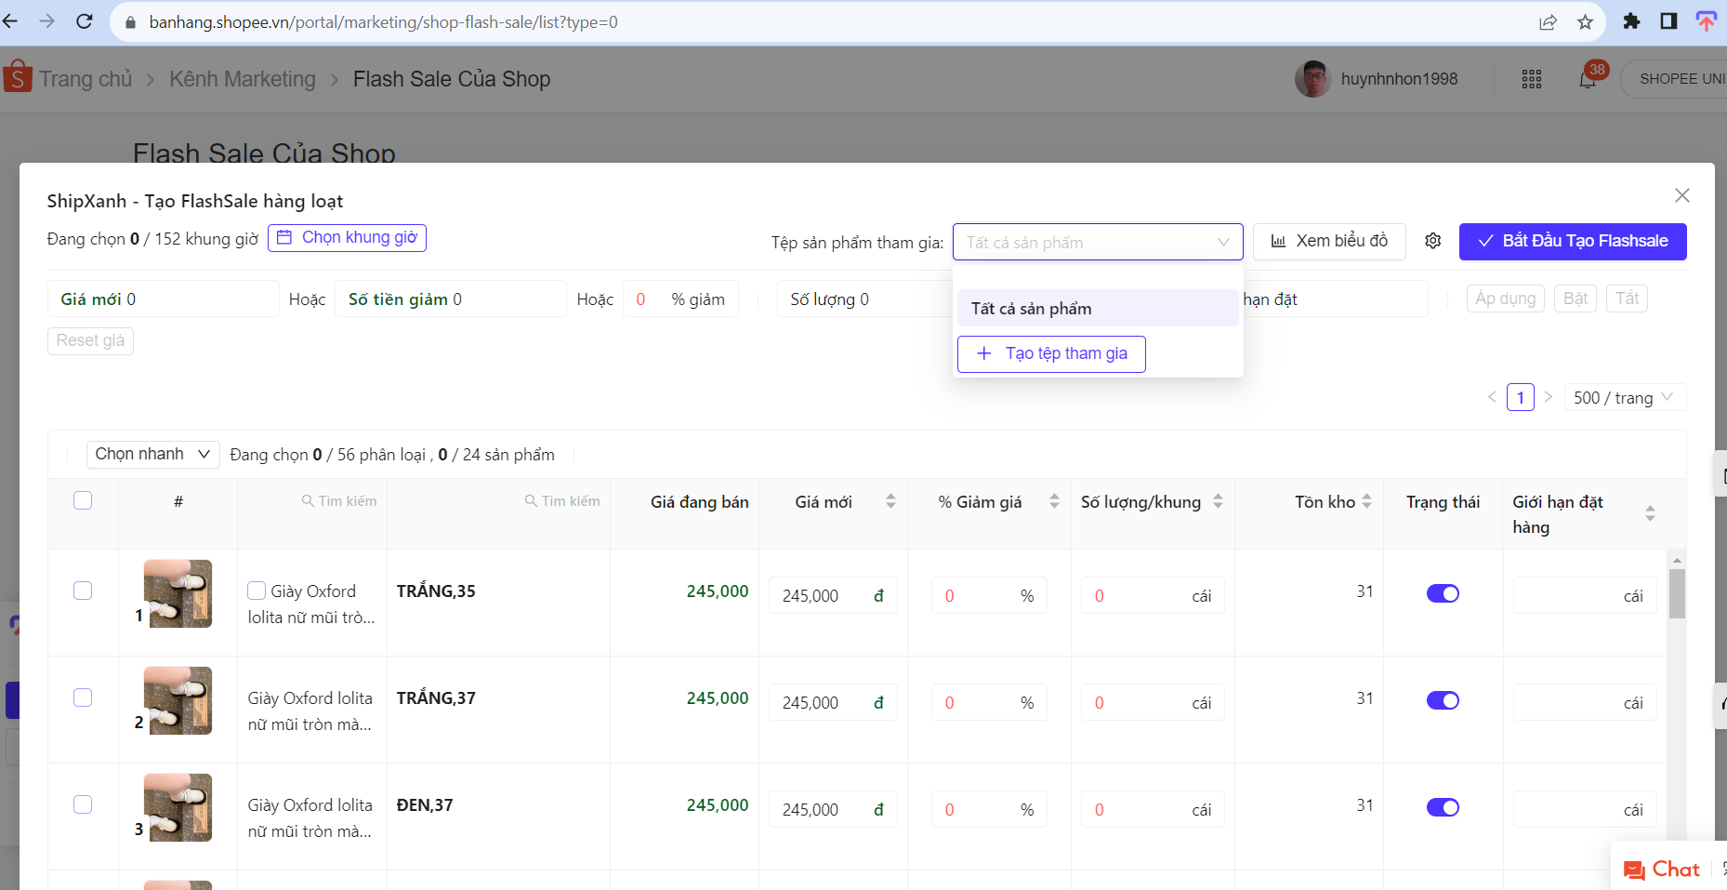1727x890 pixels.
Task: Open the notification bell with 38 alerts
Action: click(1588, 78)
